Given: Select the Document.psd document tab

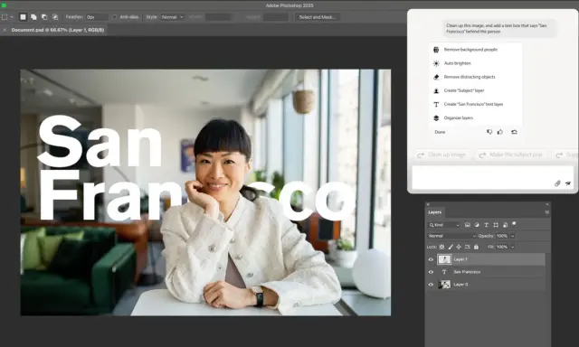Looking at the screenshot, I should (x=58, y=30).
